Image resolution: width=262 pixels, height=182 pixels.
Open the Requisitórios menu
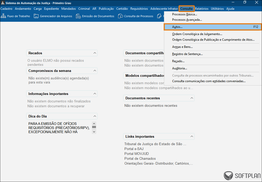[139, 9]
